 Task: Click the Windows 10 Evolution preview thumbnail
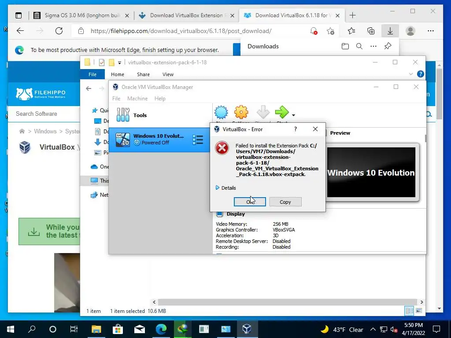coord(371,172)
